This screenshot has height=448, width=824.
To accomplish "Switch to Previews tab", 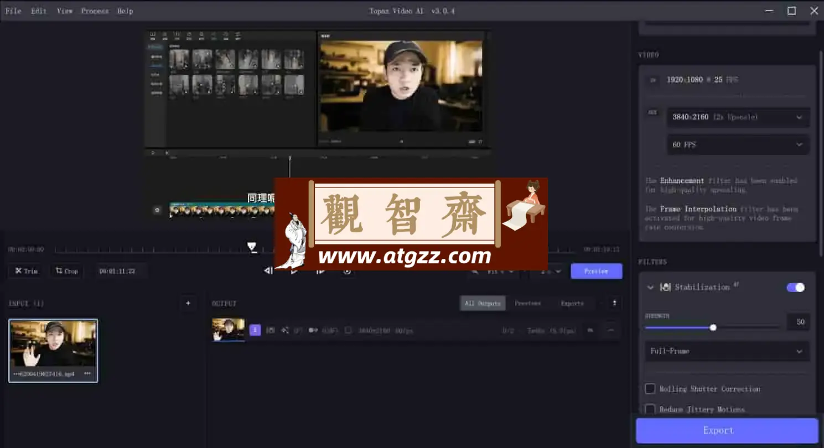I will [x=527, y=303].
